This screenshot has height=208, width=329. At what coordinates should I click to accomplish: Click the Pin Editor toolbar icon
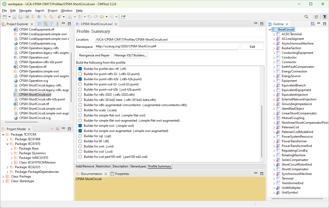(x=123, y=17)
